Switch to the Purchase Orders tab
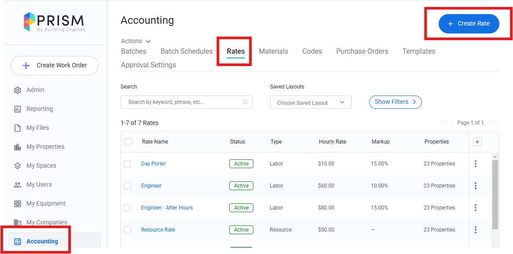The width and height of the screenshot is (513, 254). pyautogui.click(x=362, y=51)
